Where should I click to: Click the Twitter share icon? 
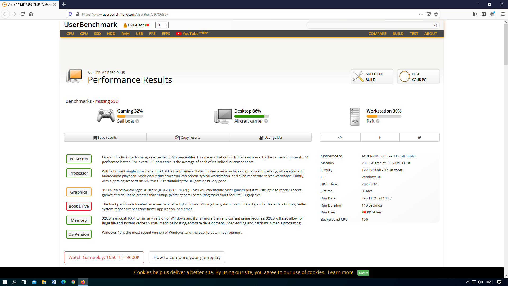coord(419,137)
